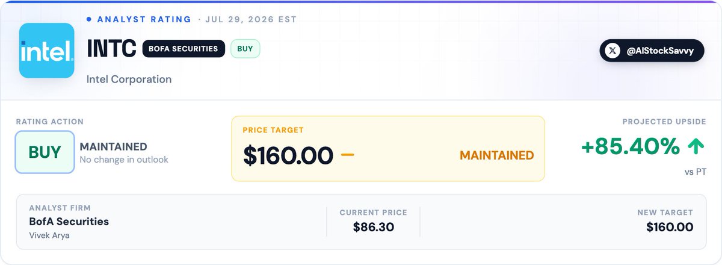
Task: Click the Intel logo tile
Action: tap(46, 51)
